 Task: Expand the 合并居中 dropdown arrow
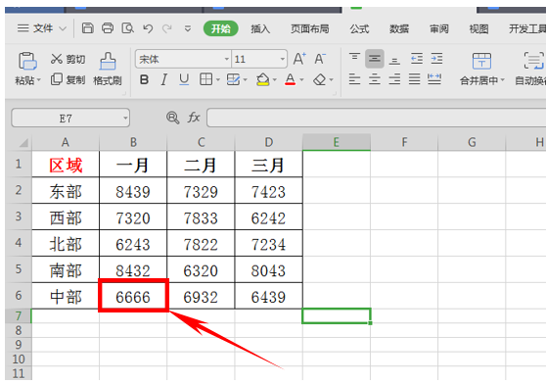coord(503,80)
